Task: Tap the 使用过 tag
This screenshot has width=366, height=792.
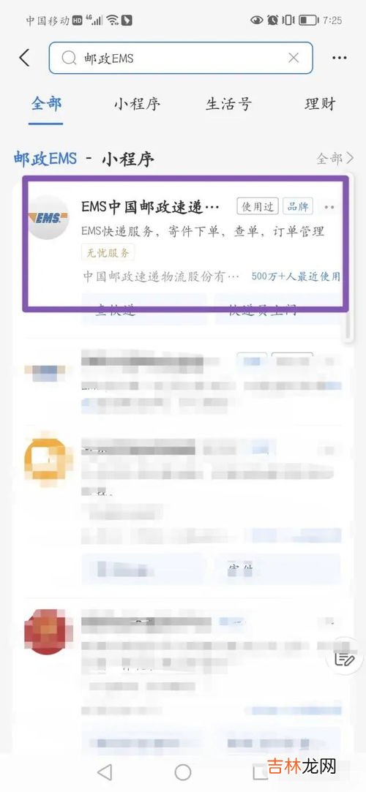Action: pos(258,206)
